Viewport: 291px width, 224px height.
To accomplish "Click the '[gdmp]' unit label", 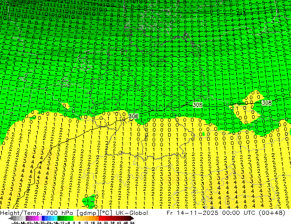I will point(88,213).
